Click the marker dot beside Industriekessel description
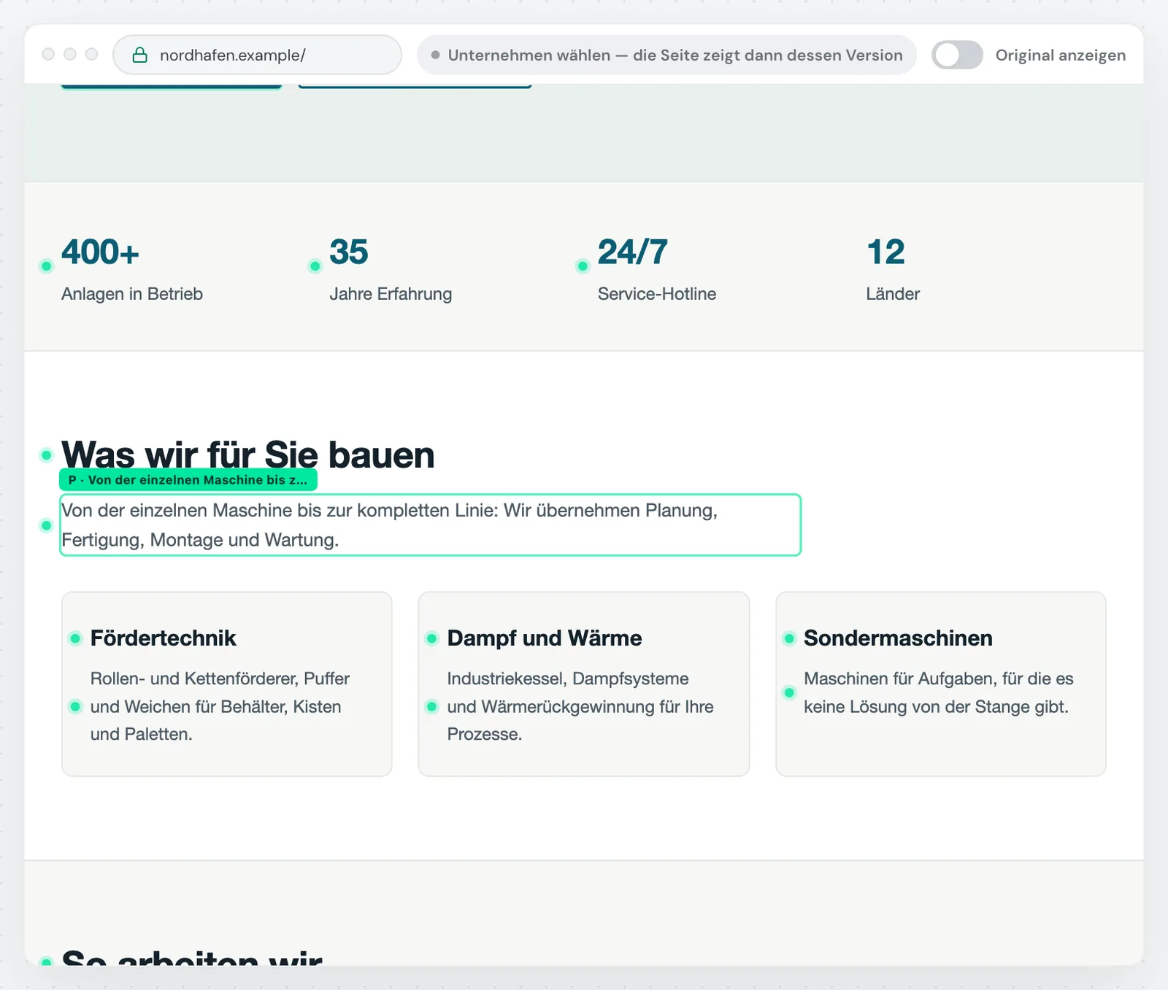The width and height of the screenshot is (1168, 990). click(x=431, y=706)
